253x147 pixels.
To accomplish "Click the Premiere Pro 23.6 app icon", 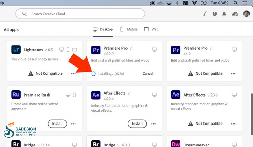I will 176,50.
